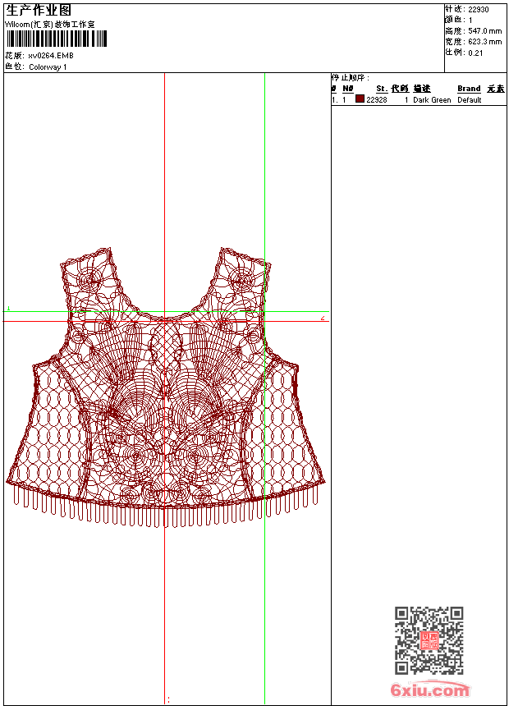Click the stitch value 22928 in row 1

[x=377, y=100]
